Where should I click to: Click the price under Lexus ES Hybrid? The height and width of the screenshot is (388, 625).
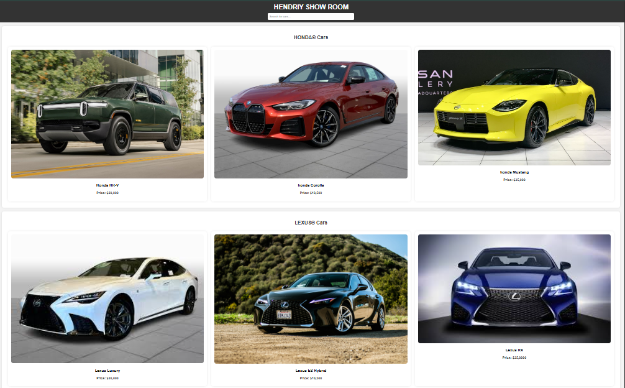[x=311, y=378]
